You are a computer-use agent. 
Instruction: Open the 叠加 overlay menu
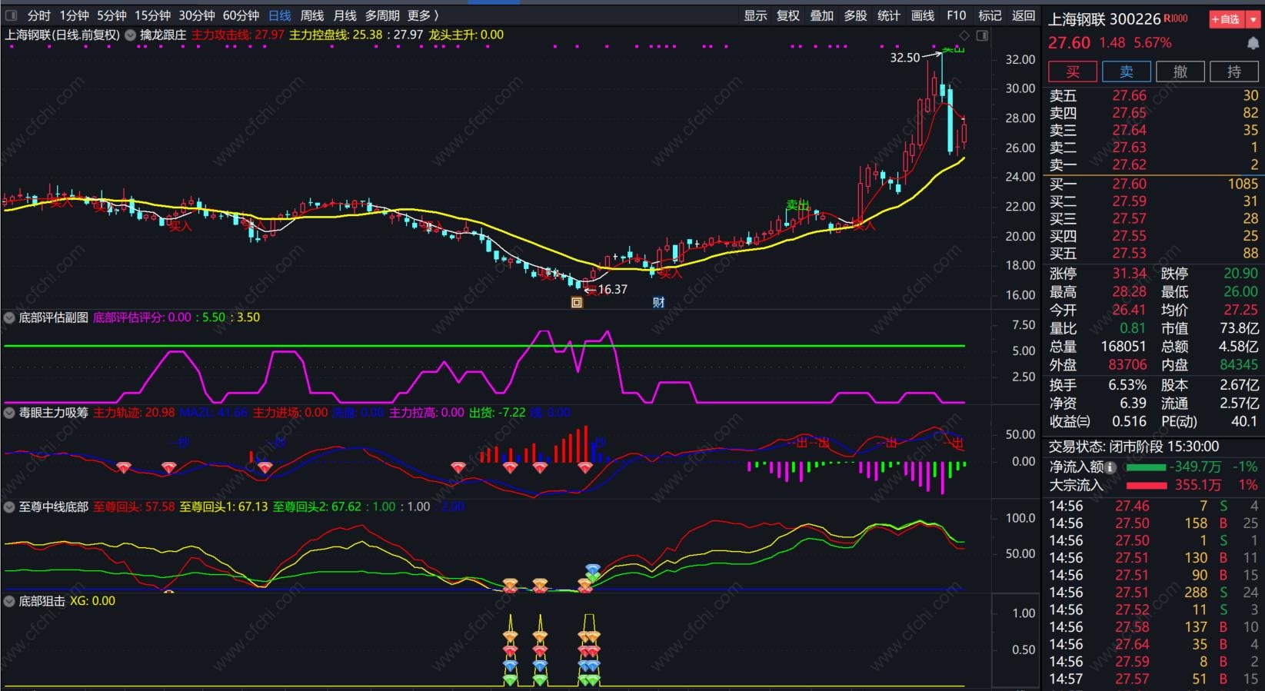821,15
